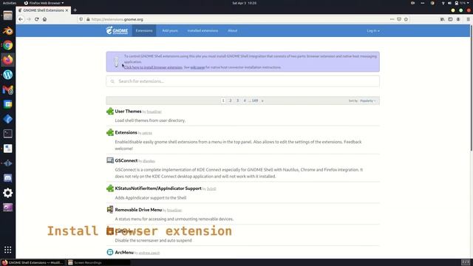The width and height of the screenshot is (473, 266).
Task: Open page actions three-dot menu
Action: tap(392, 19)
